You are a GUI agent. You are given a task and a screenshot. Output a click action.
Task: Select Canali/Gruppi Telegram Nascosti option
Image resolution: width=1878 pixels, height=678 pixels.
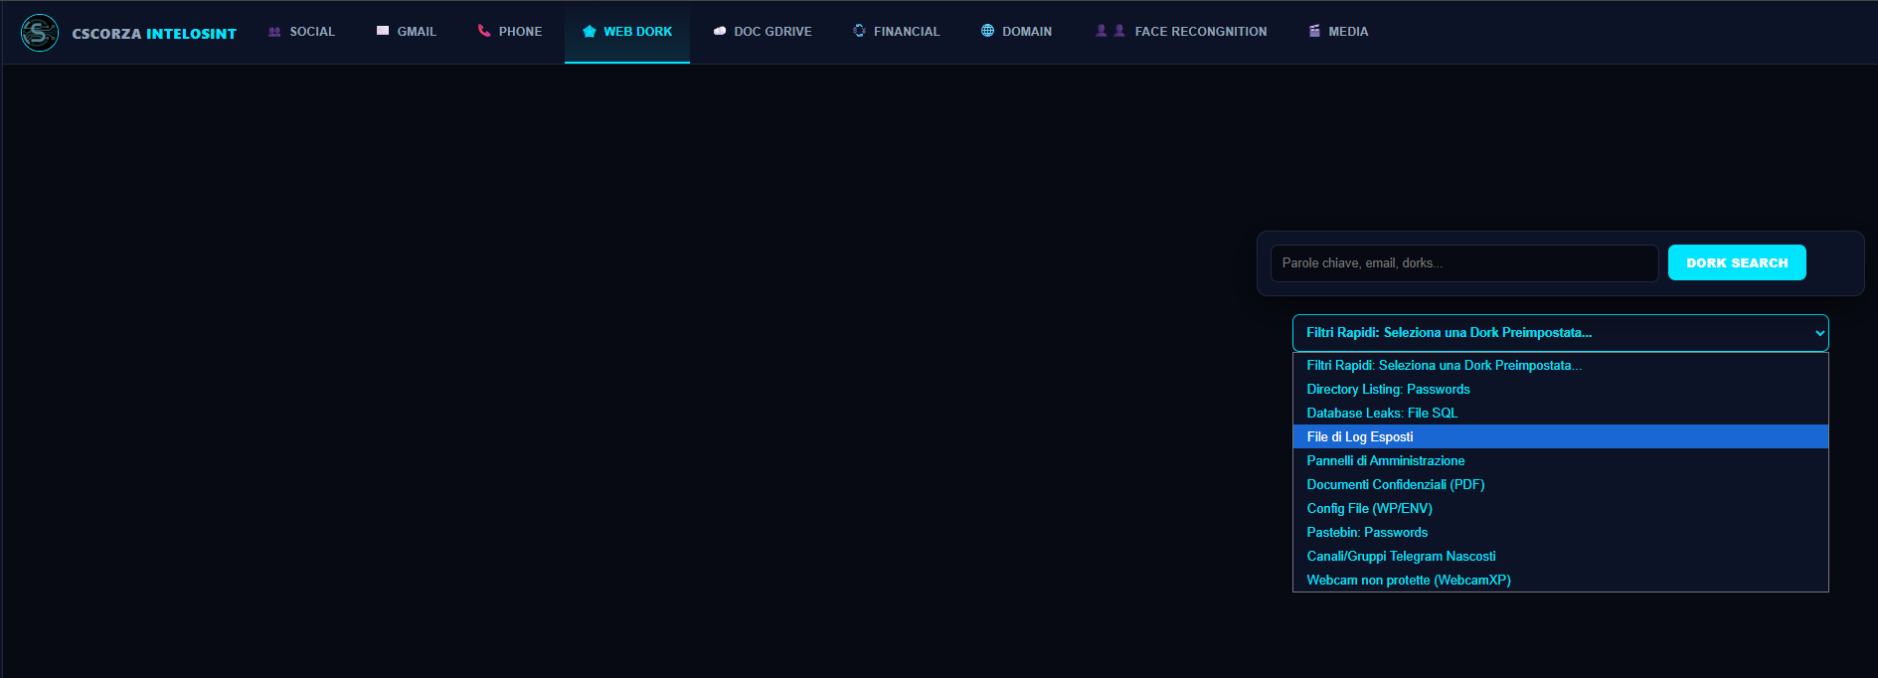coord(1560,557)
